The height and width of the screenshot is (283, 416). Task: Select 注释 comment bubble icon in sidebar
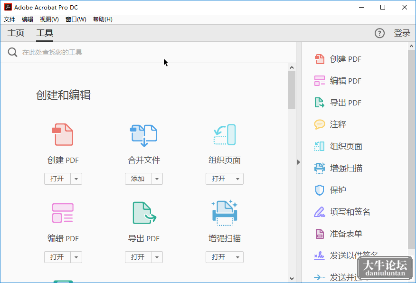pyautogui.click(x=320, y=124)
